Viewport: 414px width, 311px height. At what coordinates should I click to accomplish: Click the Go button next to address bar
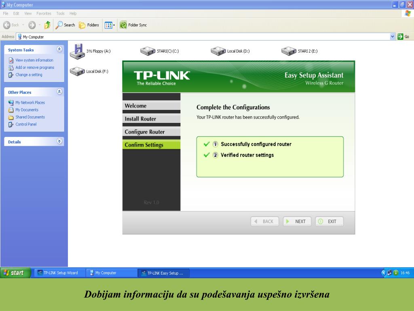[403, 37]
